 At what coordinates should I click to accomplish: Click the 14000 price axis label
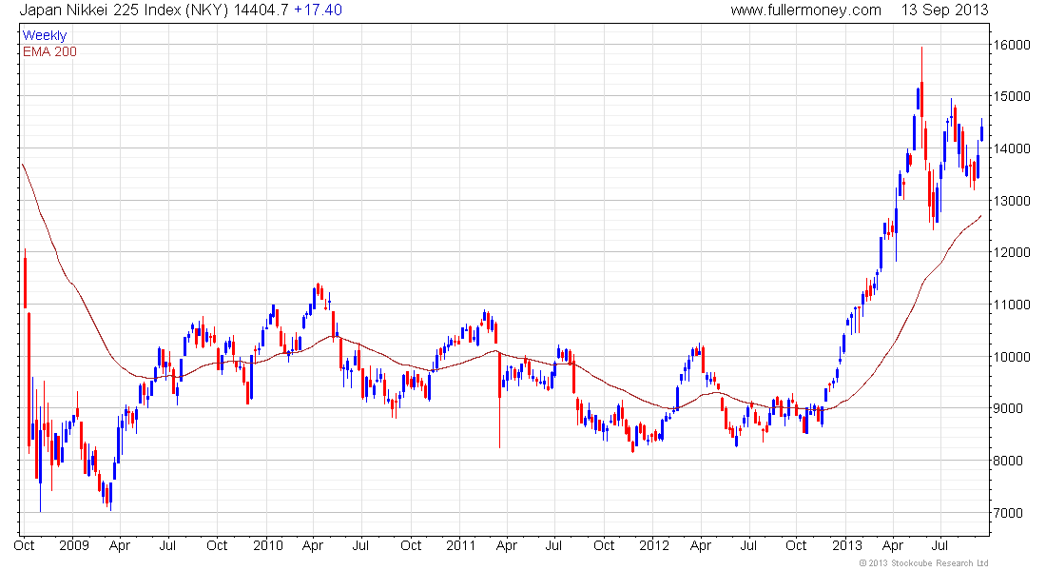coord(1012,148)
